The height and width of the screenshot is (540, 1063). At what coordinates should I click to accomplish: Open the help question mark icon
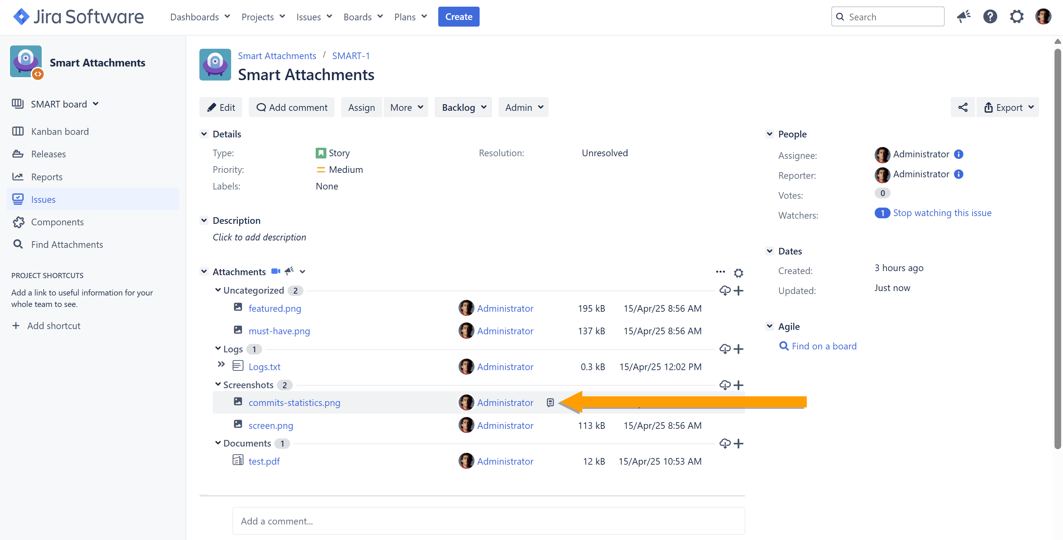(x=990, y=17)
